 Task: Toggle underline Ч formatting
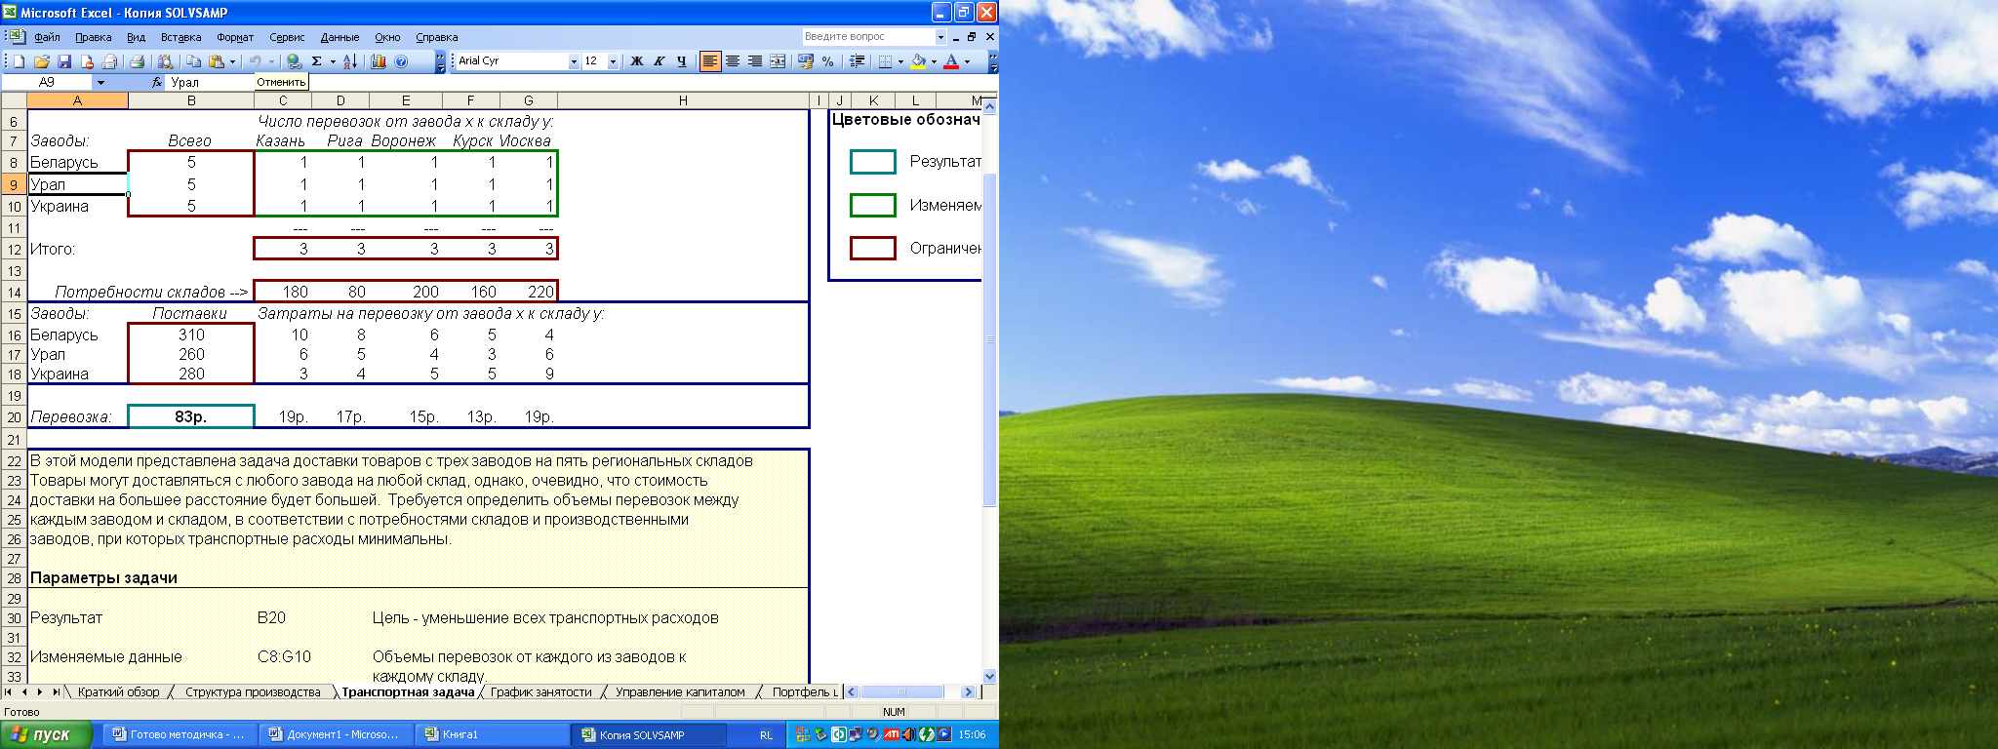(681, 61)
